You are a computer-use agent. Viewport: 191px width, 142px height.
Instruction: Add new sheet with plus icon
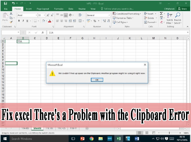pos(87,128)
